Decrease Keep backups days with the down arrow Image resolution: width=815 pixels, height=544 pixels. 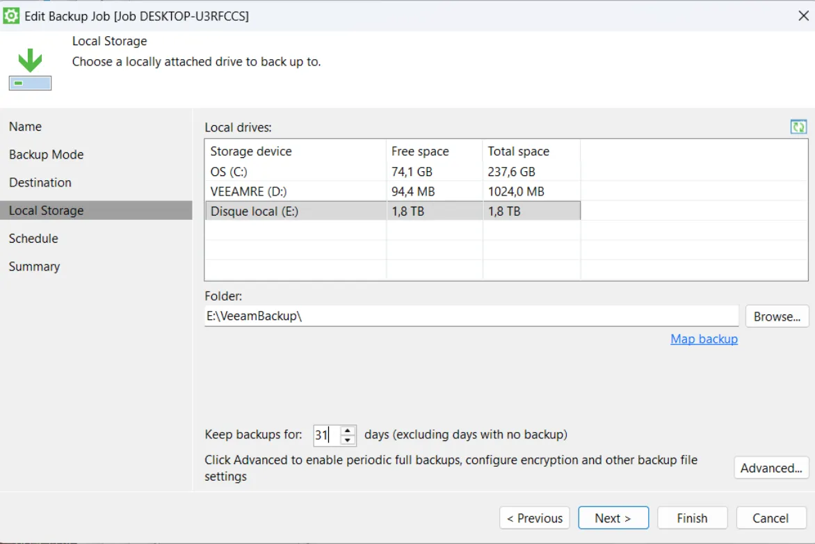346,438
